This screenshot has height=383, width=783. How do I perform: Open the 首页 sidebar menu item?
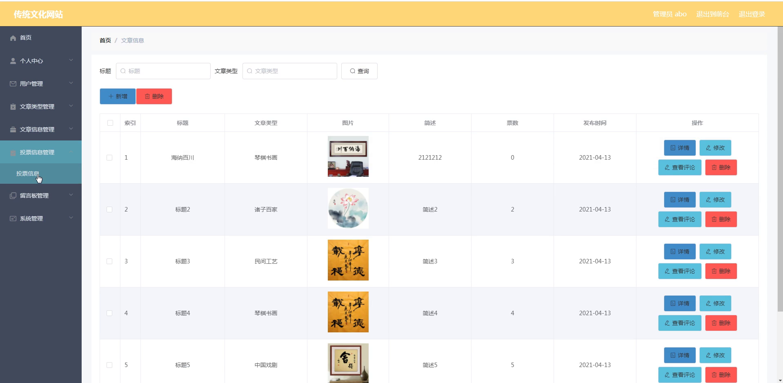[x=41, y=38]
